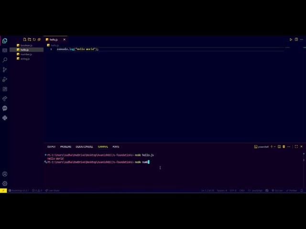
Task: Click the Bootstrap version status item
Action: (x=19, y=190)
